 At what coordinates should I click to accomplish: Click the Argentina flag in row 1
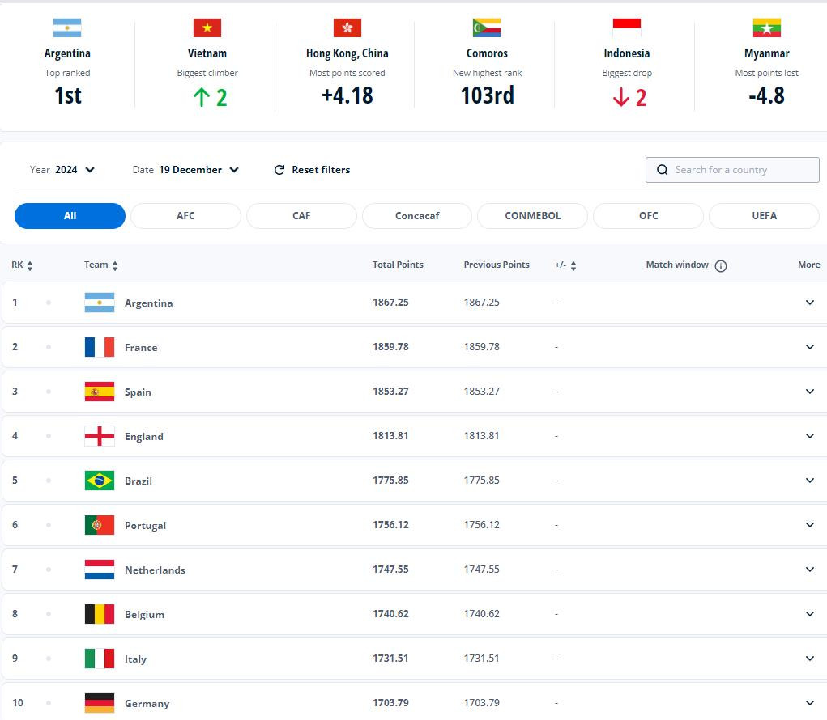[x=99, y=303]
